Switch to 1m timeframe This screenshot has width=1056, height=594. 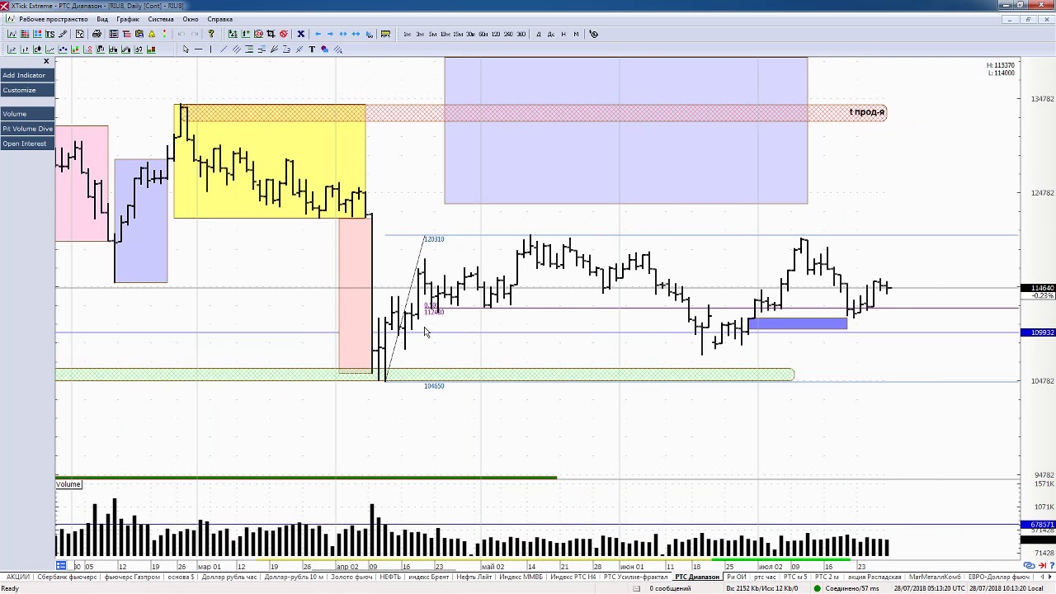pyautogui.click(x=408, y=34)
